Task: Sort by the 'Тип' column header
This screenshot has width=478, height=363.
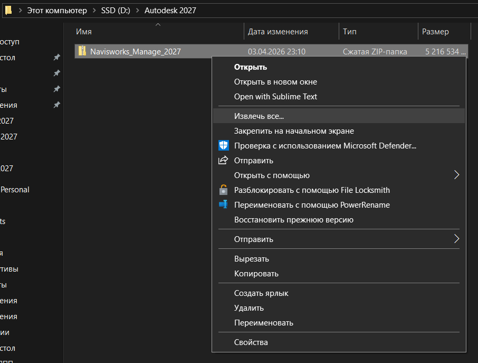Action: point(349,32)
